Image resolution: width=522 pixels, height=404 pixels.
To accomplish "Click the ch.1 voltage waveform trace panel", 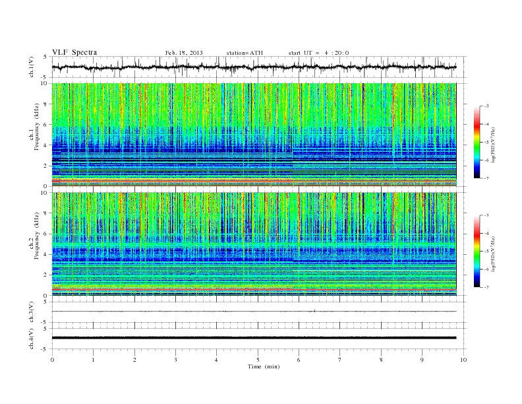I will point(258,67).
